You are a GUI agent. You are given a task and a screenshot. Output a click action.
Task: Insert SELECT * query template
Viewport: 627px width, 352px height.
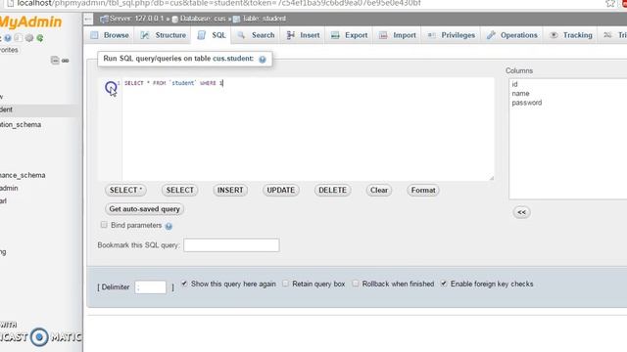point(125,191)
